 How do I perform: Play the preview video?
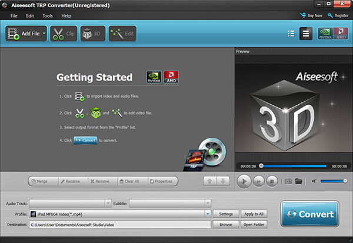[244, 181]
